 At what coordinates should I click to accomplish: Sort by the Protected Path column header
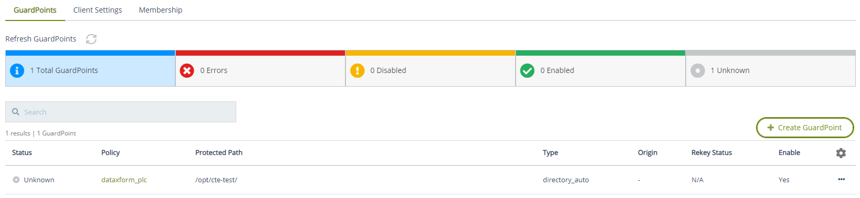[219, 153]
